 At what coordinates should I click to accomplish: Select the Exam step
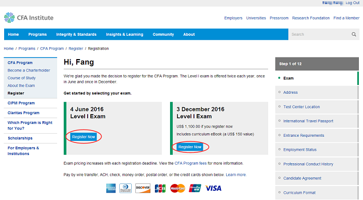point(317,78)
